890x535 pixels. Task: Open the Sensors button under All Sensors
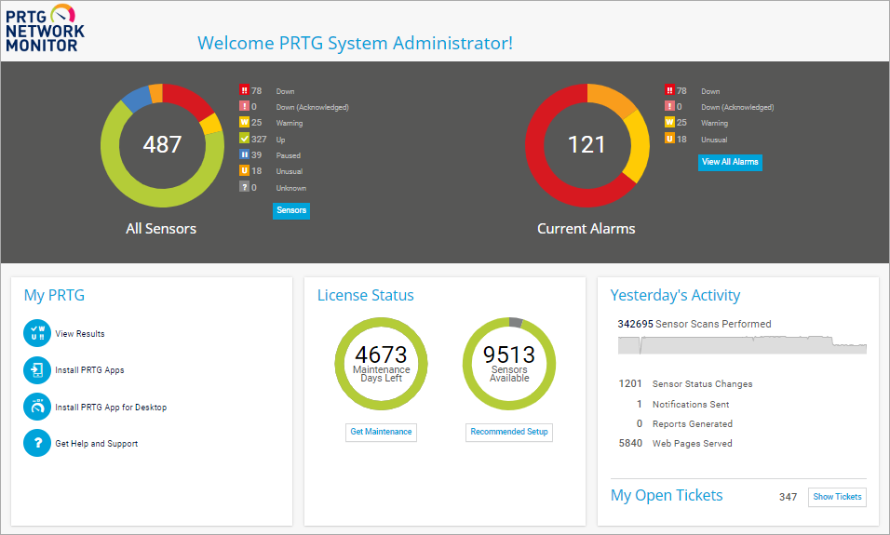coord(291,210)
